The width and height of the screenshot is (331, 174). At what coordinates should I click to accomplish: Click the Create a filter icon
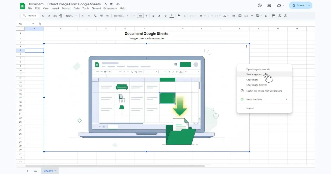tap(252, 16)
